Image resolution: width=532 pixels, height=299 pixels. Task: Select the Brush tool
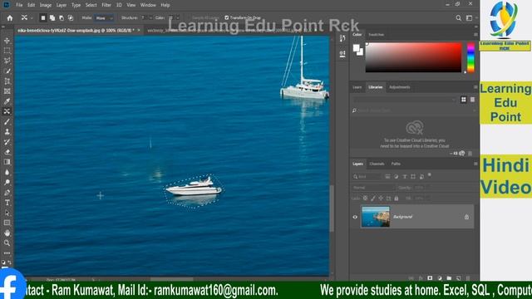coord(7,122)
